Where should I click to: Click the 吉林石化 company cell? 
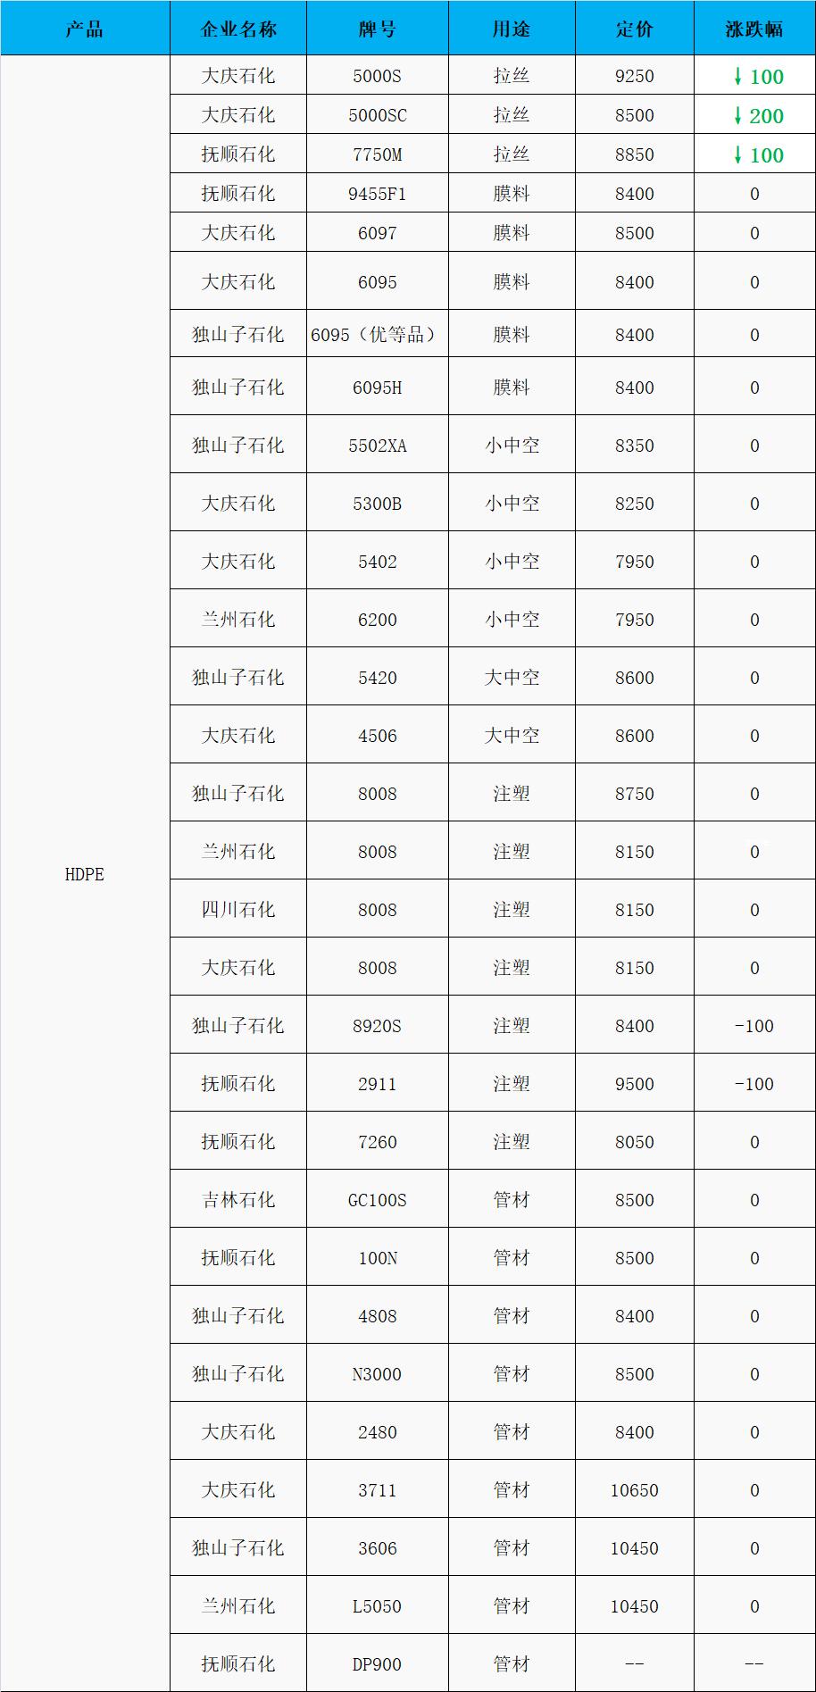point(238,1200)
